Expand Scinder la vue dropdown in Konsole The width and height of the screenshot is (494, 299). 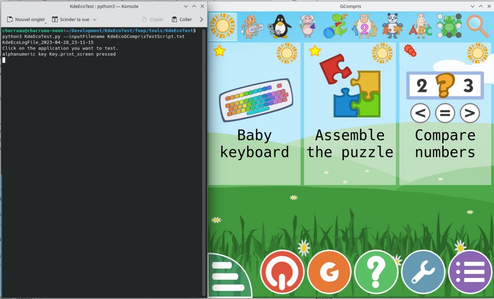pyautogui.click(x=95, y=19)
